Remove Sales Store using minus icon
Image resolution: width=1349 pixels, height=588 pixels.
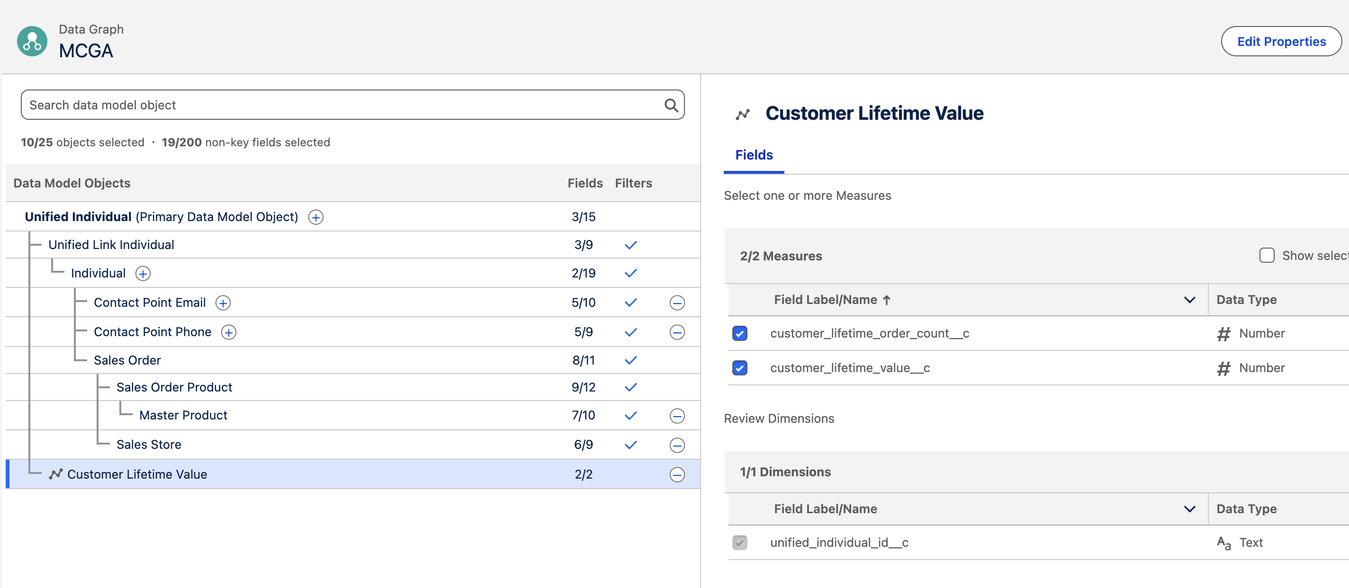(676, 445)
